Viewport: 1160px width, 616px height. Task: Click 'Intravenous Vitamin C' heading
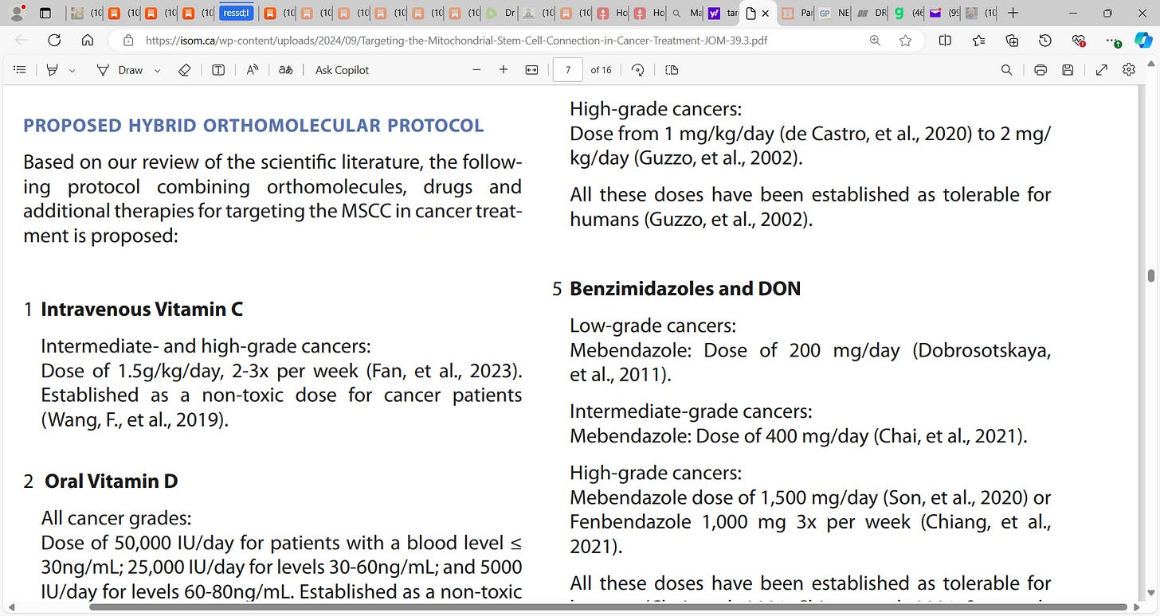[x=142, y=310]
